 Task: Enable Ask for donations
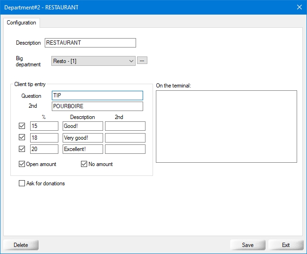tap(22, 183)
